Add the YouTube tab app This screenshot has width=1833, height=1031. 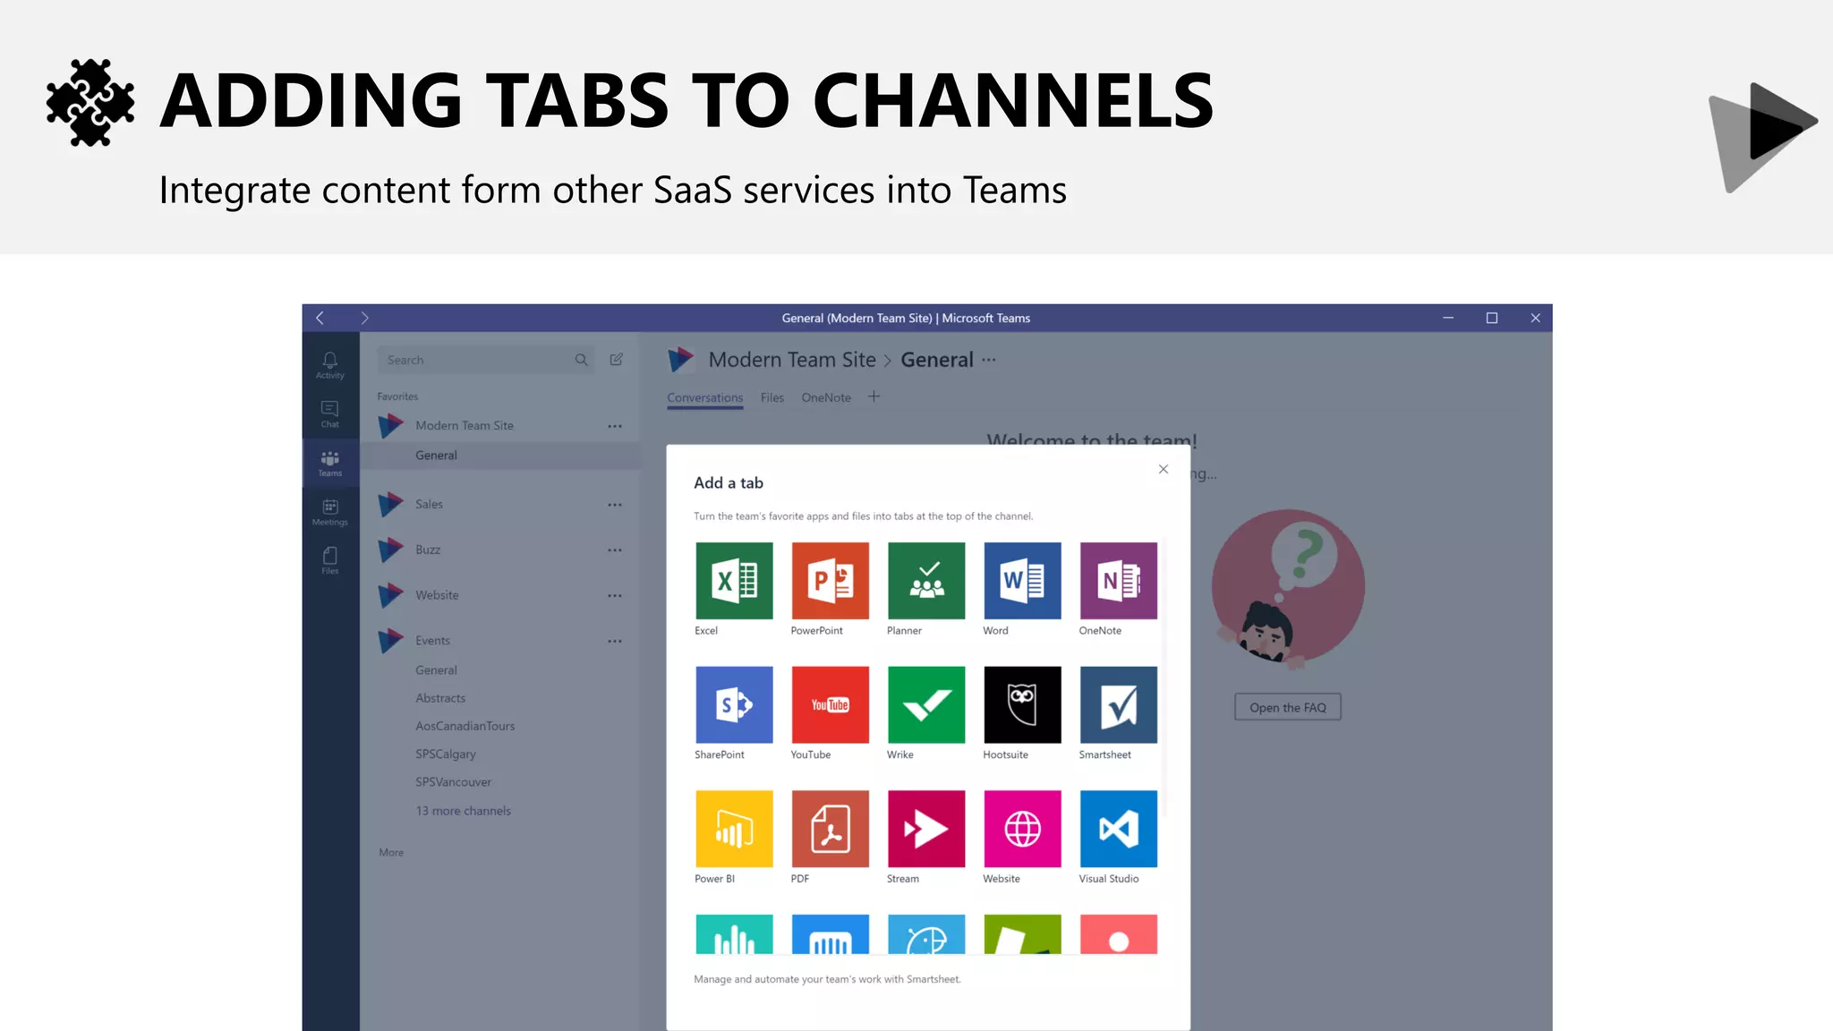830,704
